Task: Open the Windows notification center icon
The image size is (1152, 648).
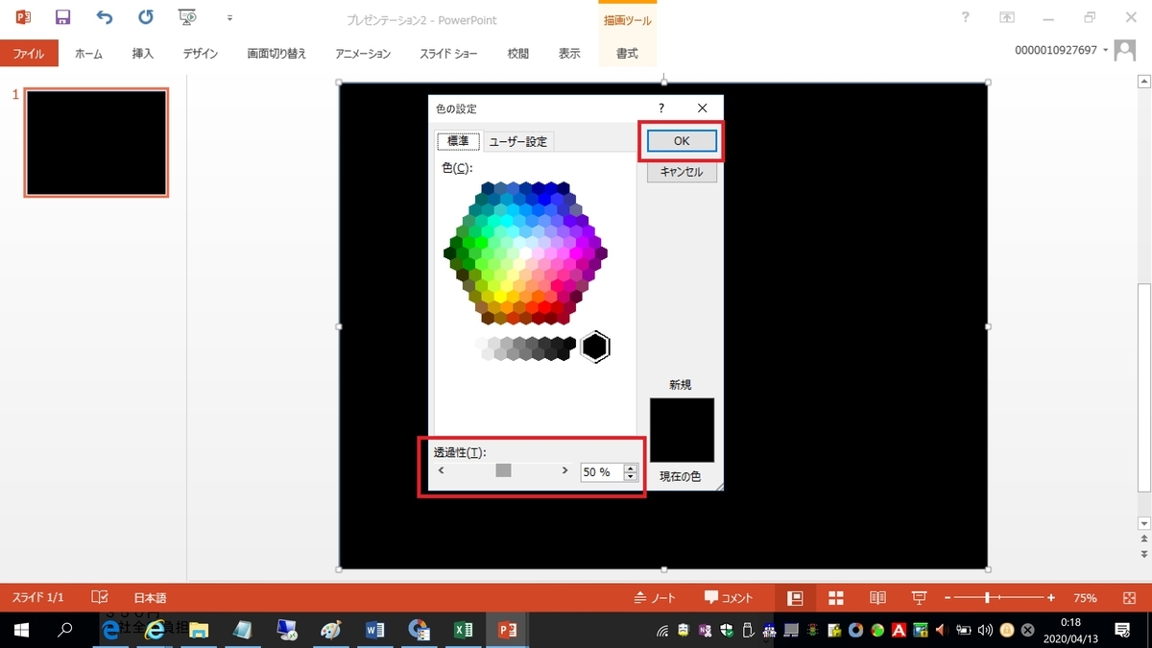Action: [1122, 630]
